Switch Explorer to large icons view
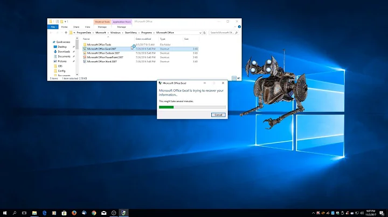 [239, 78]
